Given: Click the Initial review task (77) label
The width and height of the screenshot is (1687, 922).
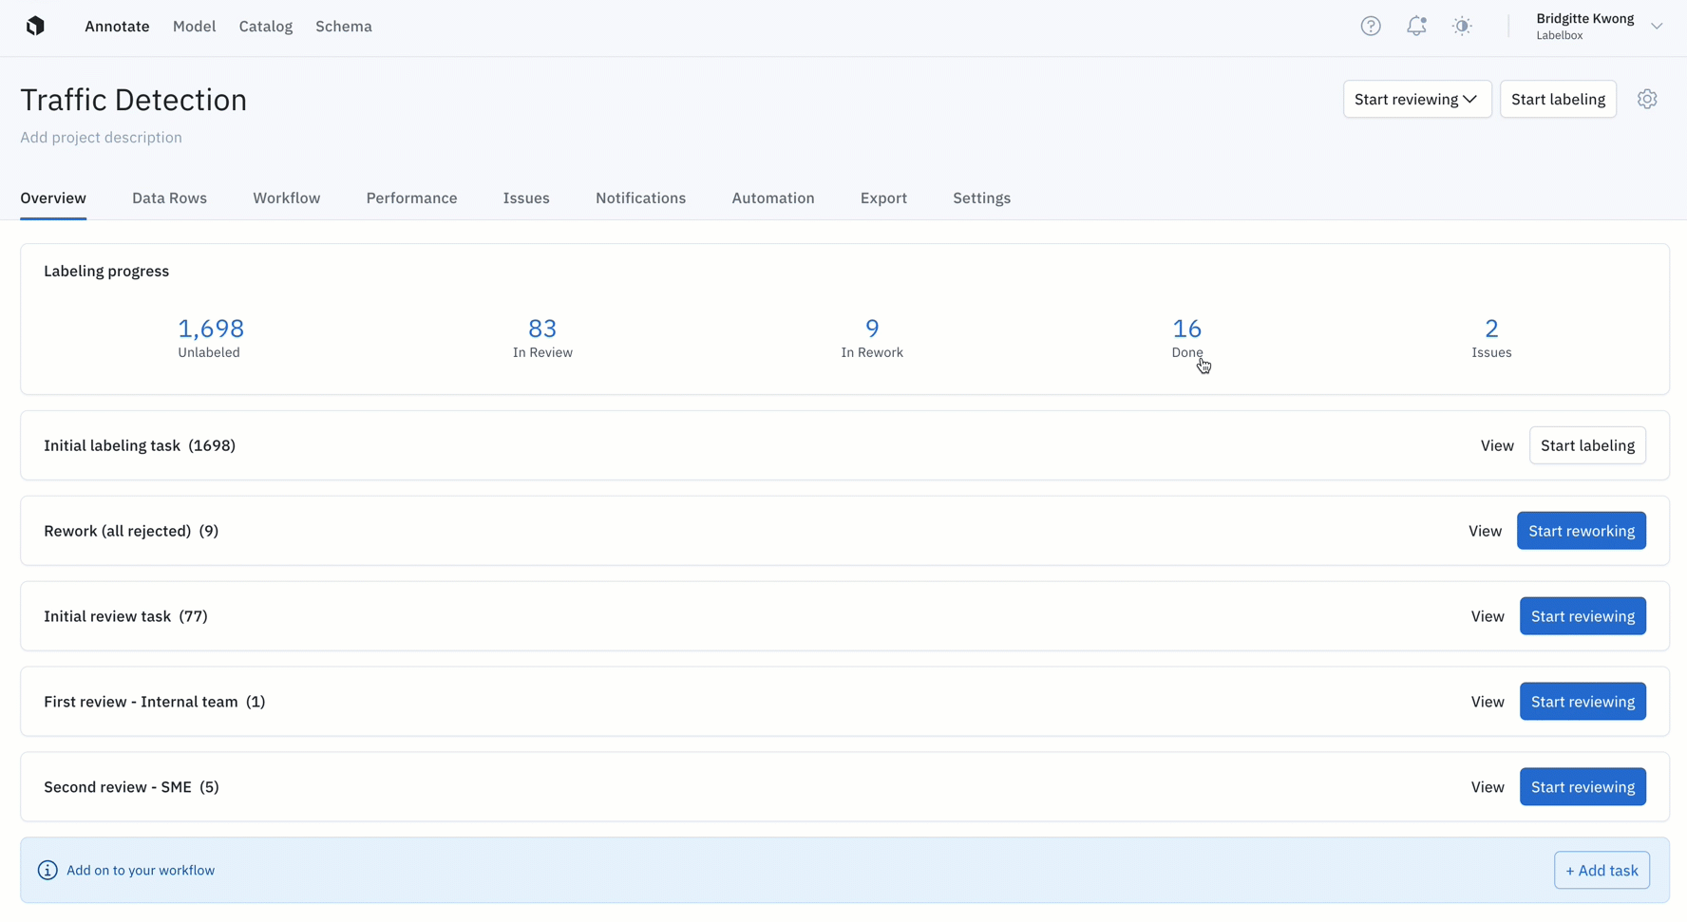Looking at the screenshot, I should pos(125,616).
